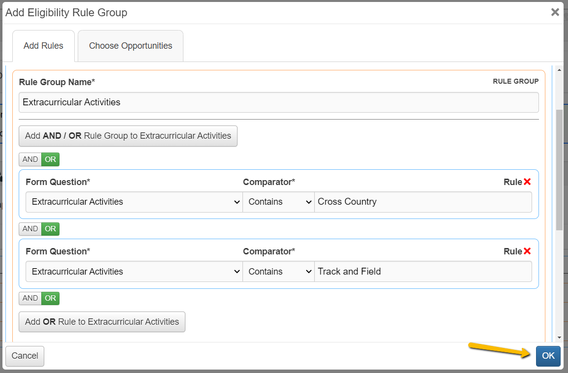Viewport: 568px width, 373px height.
Task: Click inside the Cross Country value field
Action: (423, 202)
